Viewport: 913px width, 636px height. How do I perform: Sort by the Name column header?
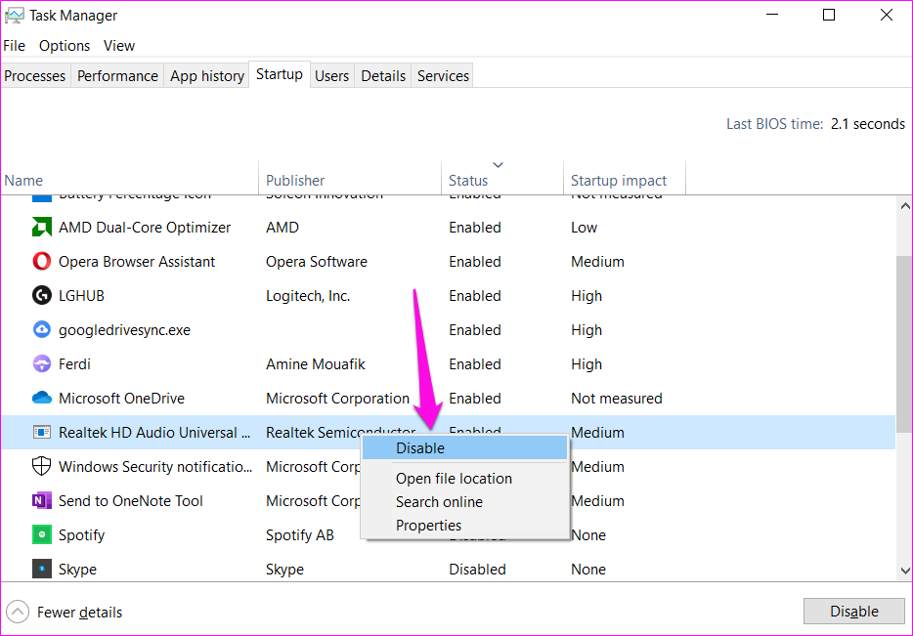(130, 178)
